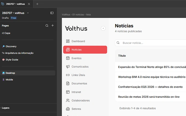Click the Dashboard grid icon
The height and width of the screenshot is (116, 186).
[x=68, y=41]
